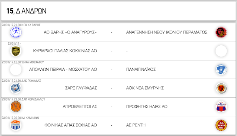
Task: Open the ΑΝΑΓΕΝΝΗΣΗ ΝΕΟΥ ΙΚΟΝΙΟΥ ΠΕΡΑΜΑΤΟΣ red logo
Action: click(221, 32)
